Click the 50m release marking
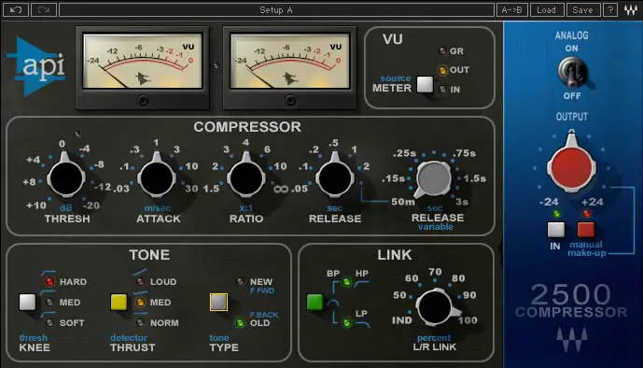The image size is (643, 368). tap(403, 202)
